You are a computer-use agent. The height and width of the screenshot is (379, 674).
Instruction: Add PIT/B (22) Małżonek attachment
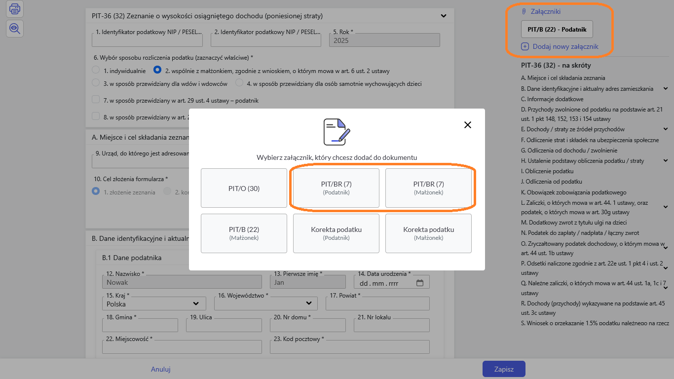pyautogui.click(x=244, y=233)
